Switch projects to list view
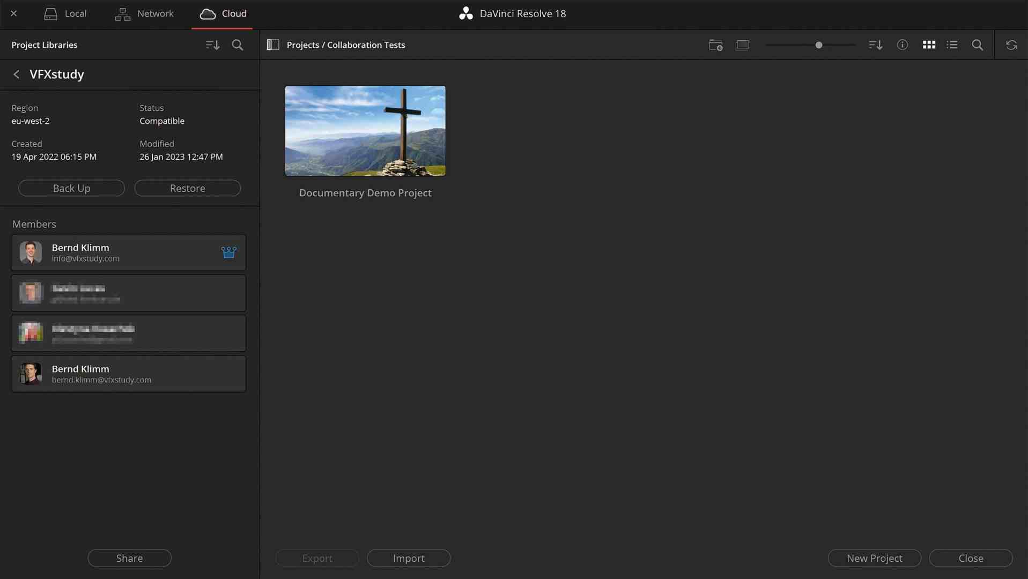 pos(952,45)
